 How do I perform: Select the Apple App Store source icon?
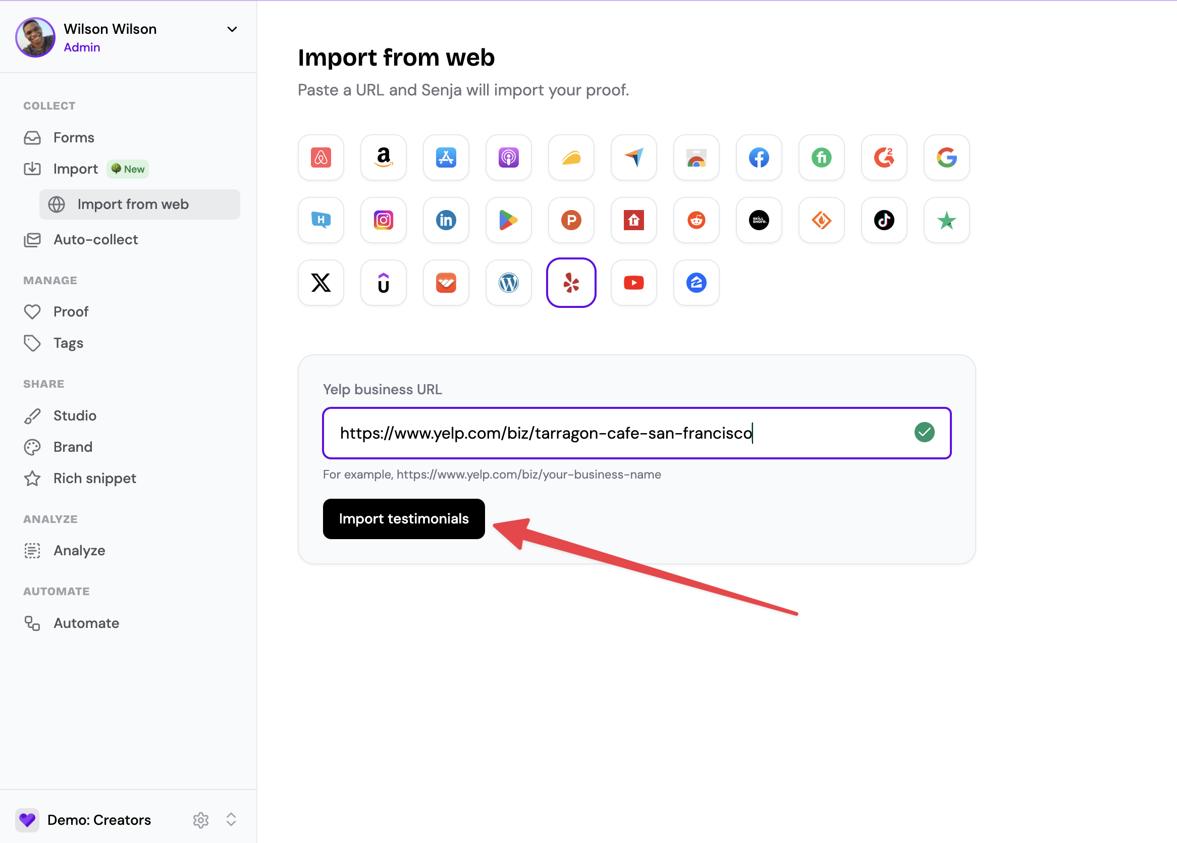pos(446,157)
